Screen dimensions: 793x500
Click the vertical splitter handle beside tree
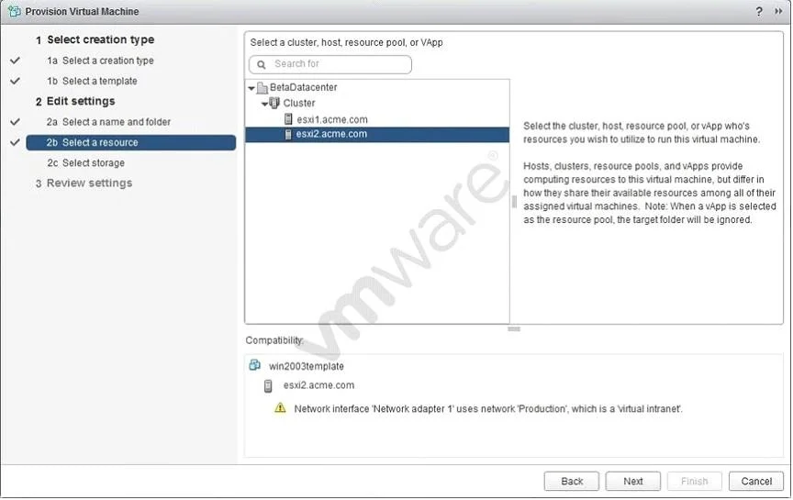click(x=514, y=202)
